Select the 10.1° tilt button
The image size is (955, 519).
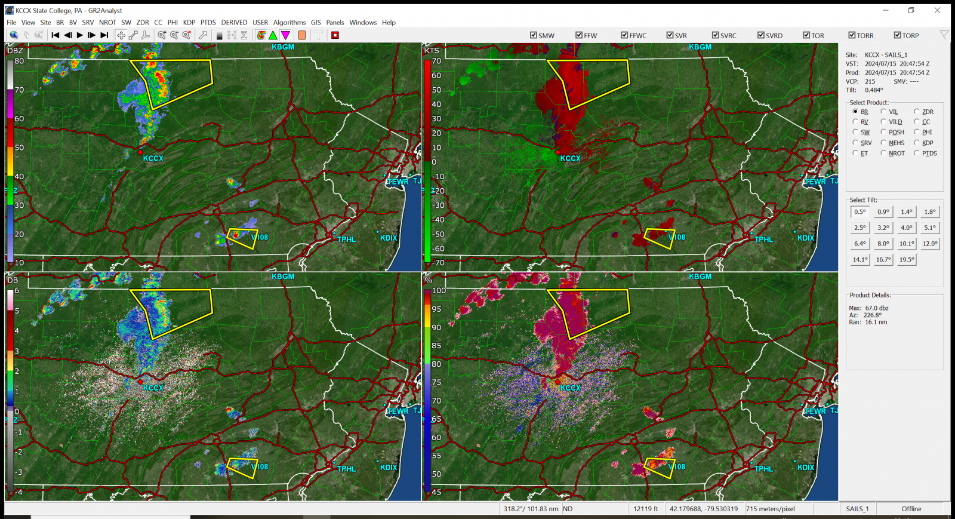click(x=907, y=244)
